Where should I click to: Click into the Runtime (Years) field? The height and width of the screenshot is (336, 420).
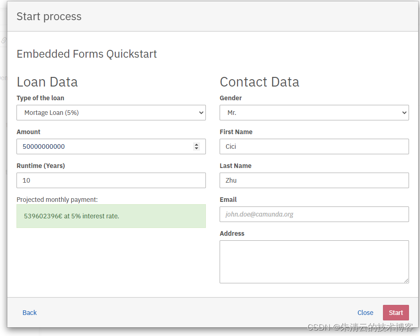click(x=111, y=180)
